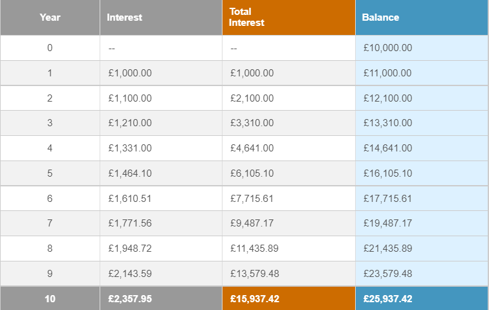Select the £10,000.00 starting balance cell

click(x=387, y=48)
